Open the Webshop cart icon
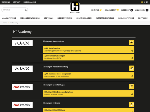This screenshot has height=112, width=150. click(x=132, y=10)
